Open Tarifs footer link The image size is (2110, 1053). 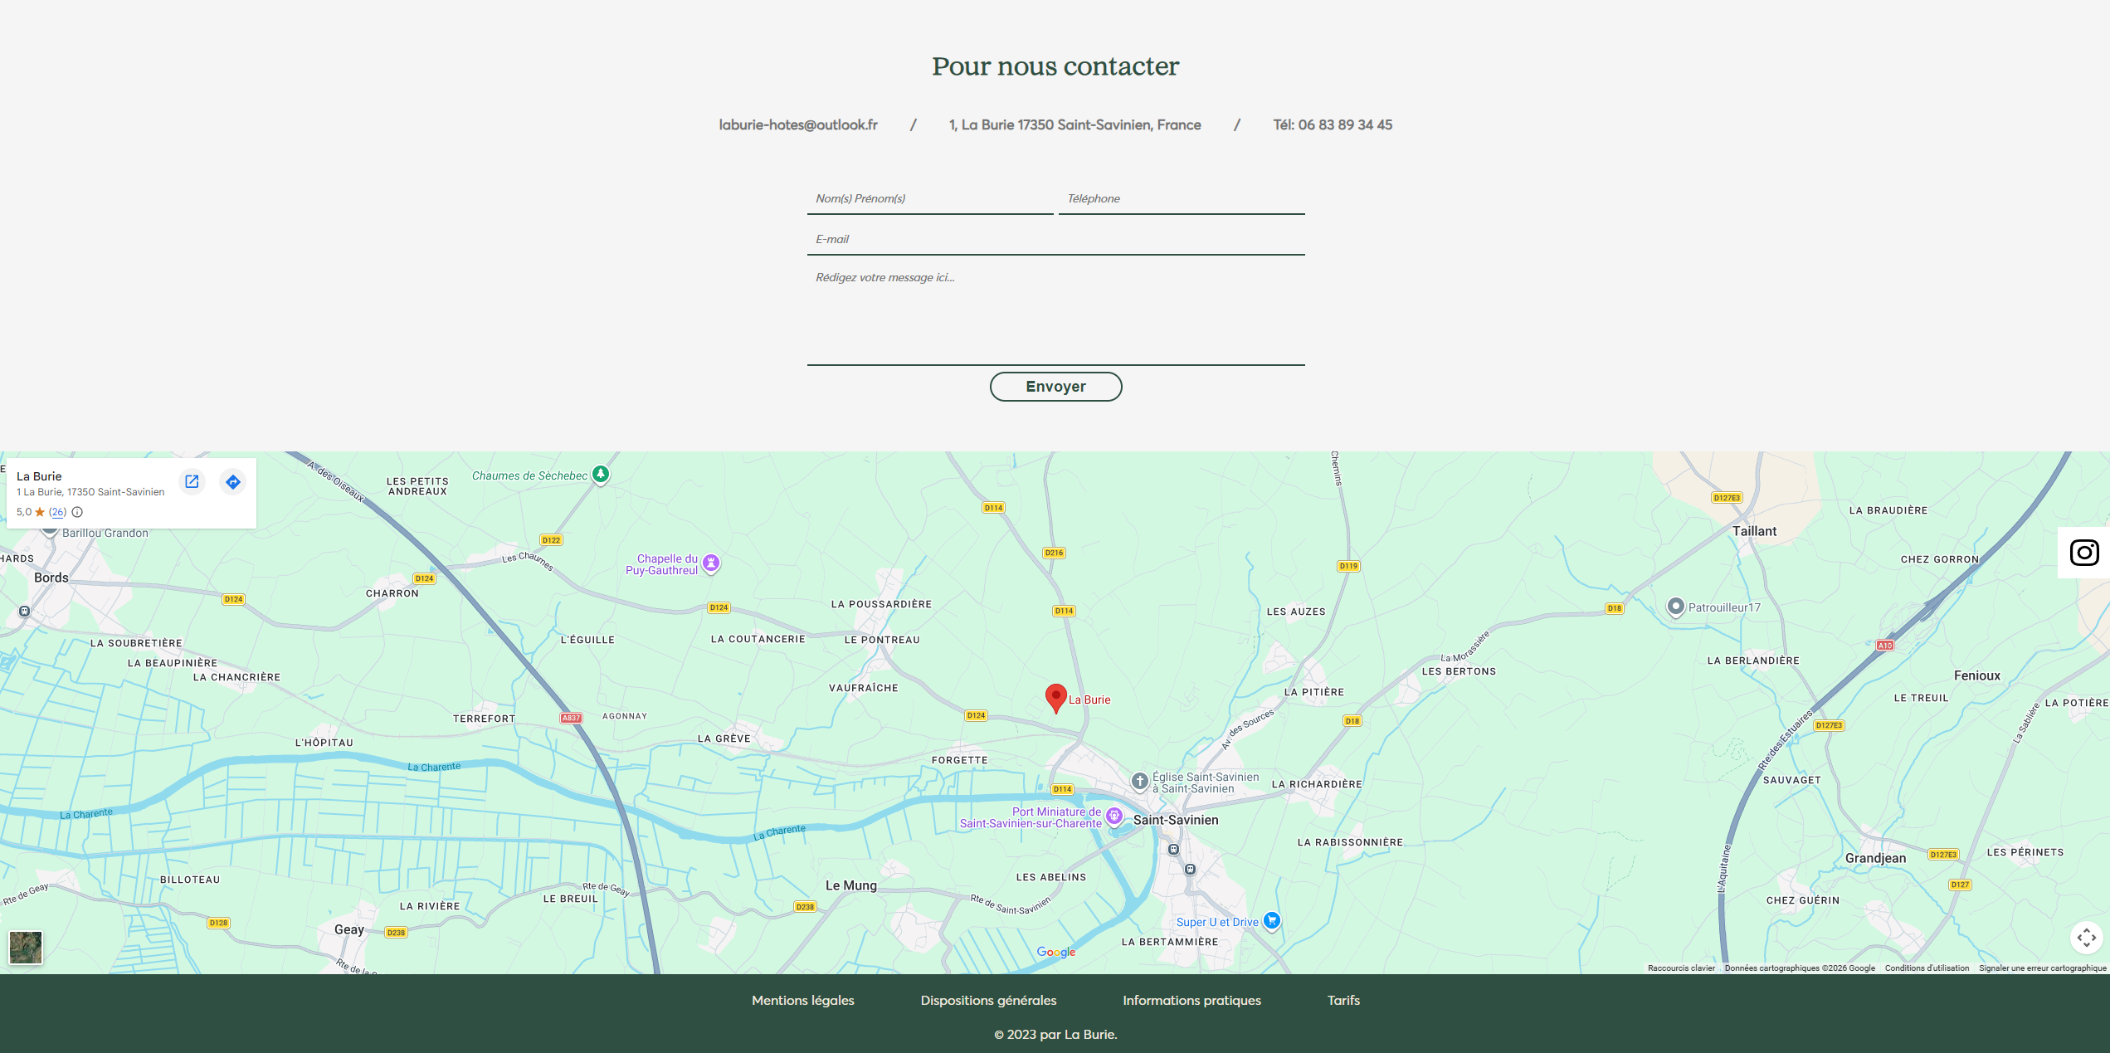click(x=1343, y=1000)
